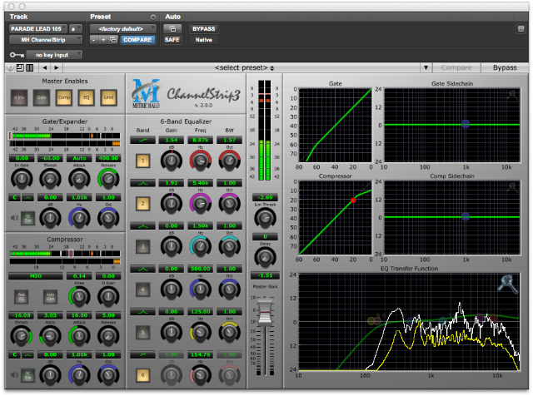Image resolution: width=533 pixels, height=396 pixels.
Task: Go to previous preset with left arrow
Action: [45, 68]
